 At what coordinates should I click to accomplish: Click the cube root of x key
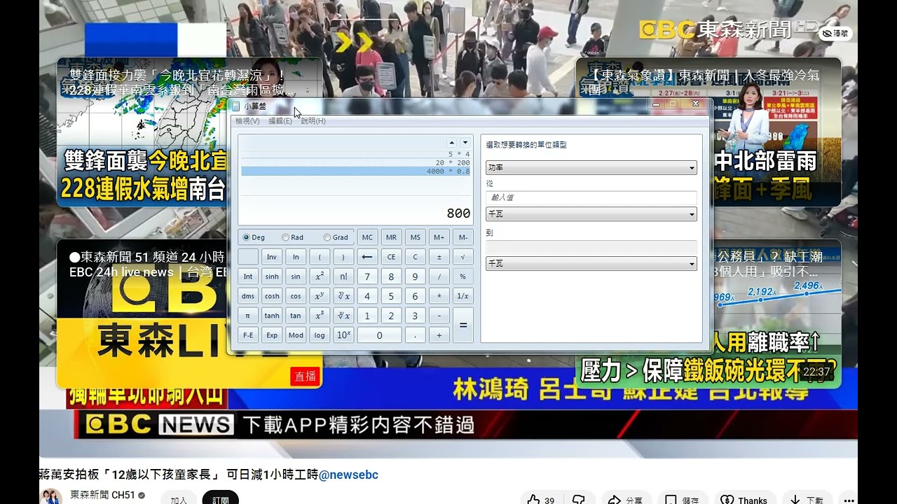(x=343, y=316)
